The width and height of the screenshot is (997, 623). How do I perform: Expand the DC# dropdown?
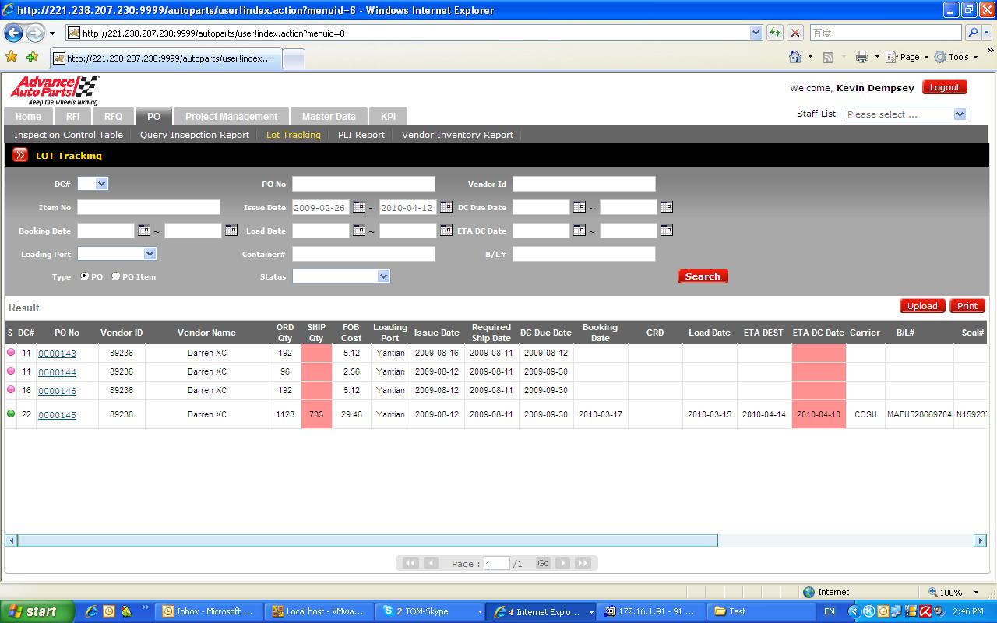[x=102, y=184]
